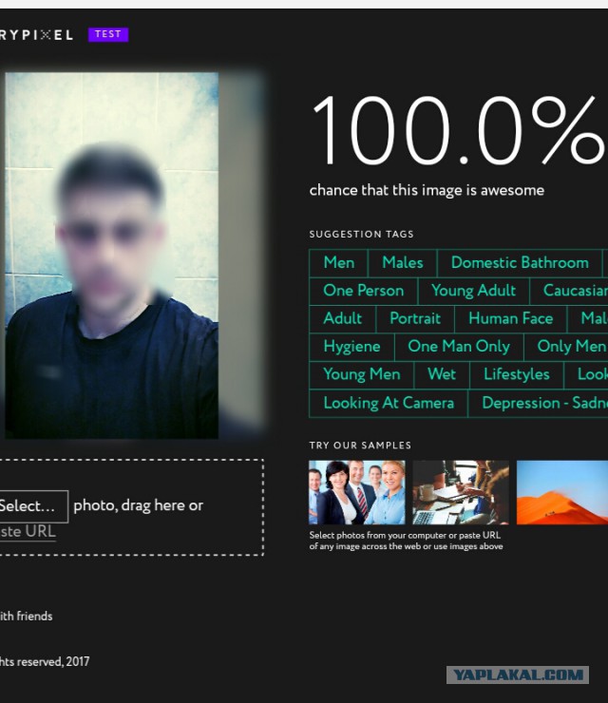Click the 'Select photos from your computer' hint
The width and height of the screenshot is (608, 703).
tap(406, 541)
